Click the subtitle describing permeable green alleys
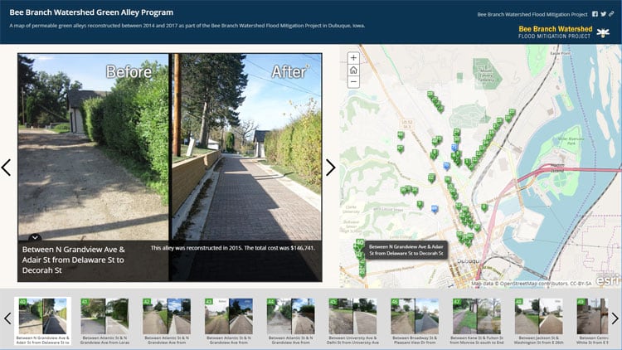 (187, 26)
